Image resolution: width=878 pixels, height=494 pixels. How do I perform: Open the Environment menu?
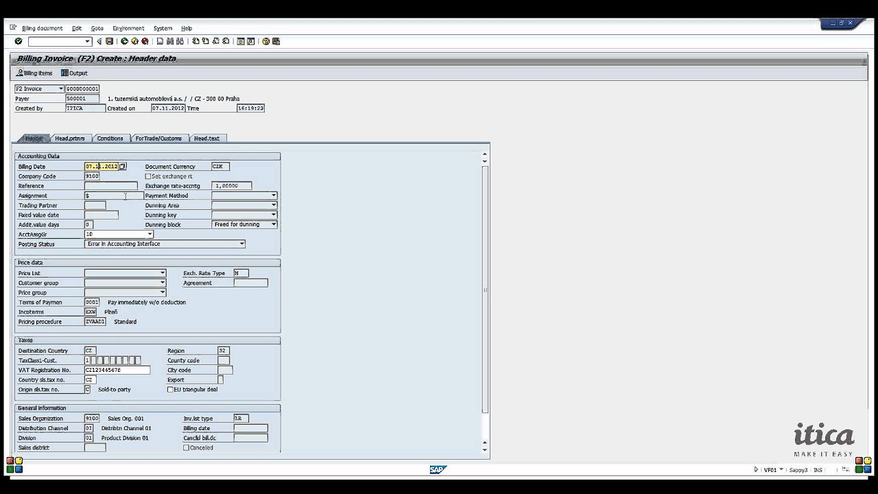pyautogui.click(x=128, y=28)
